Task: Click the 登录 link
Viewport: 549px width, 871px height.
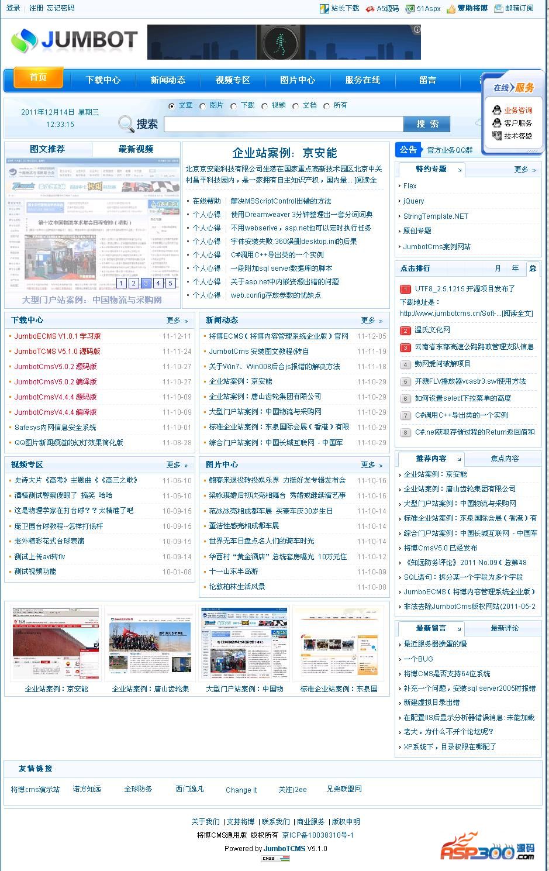Action: [x=13, y=8]
